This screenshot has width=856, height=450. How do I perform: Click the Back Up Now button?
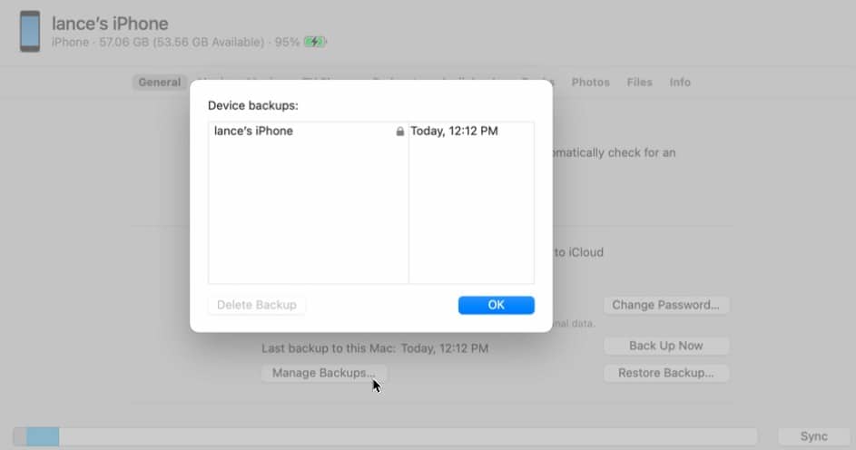point(665,346)
